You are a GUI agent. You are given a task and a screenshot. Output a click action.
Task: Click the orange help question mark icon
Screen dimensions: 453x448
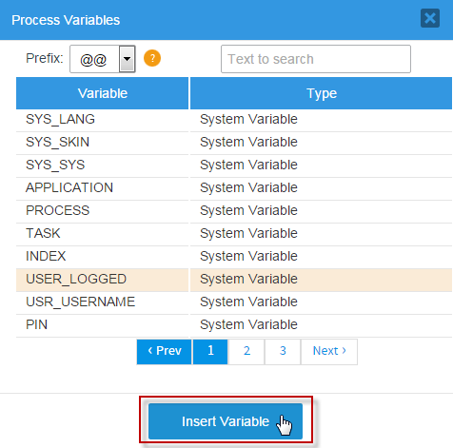[152, 58]
